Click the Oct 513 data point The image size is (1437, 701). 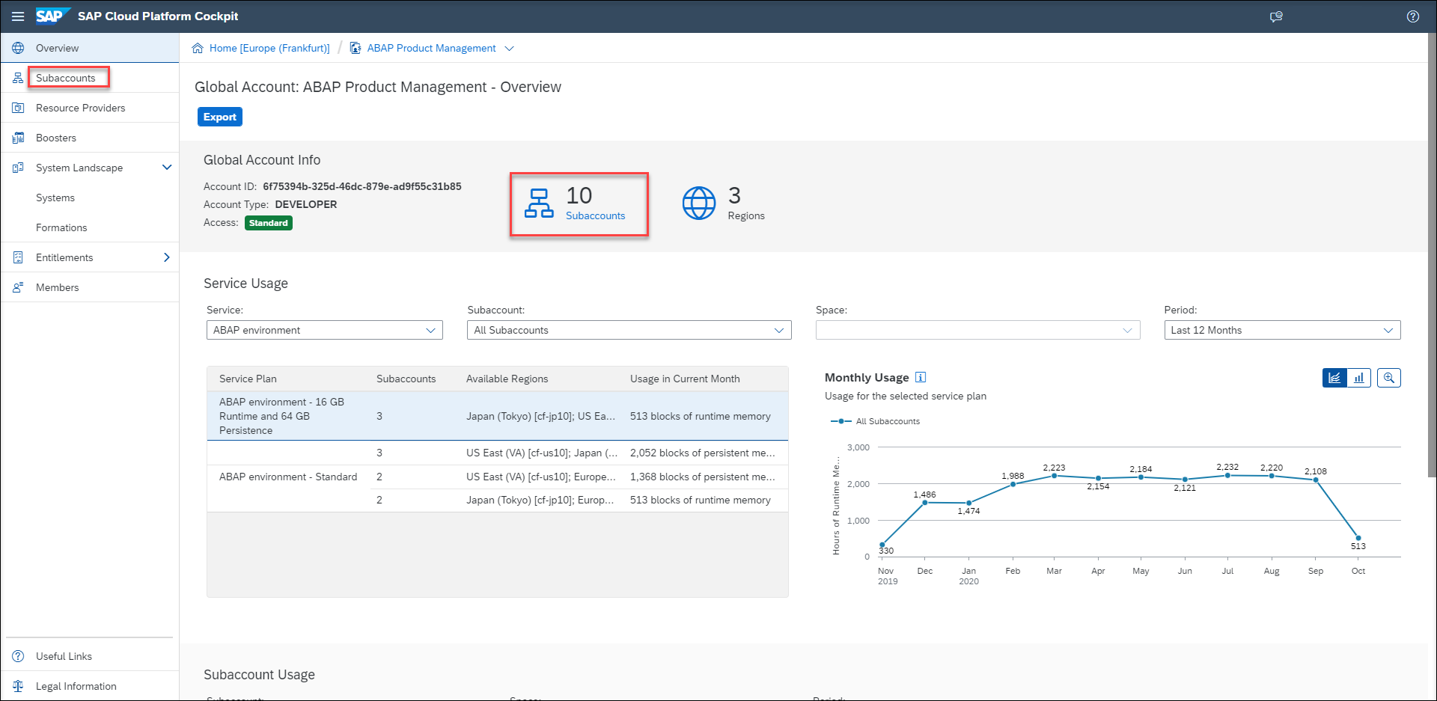(1358, 538)
